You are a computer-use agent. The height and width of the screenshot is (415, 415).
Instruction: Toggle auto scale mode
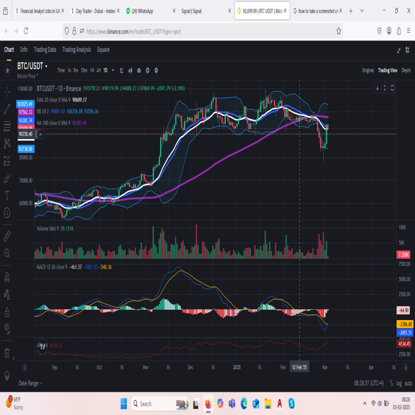(408, 383)
